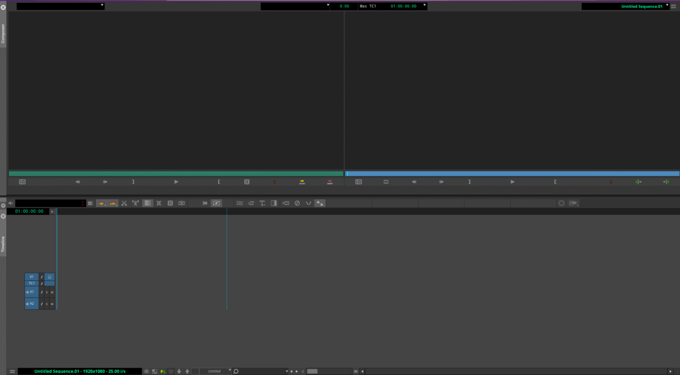
Task: Click the half-shaded panel icon in timeline toolbar
Action: (x=274, y=203)
